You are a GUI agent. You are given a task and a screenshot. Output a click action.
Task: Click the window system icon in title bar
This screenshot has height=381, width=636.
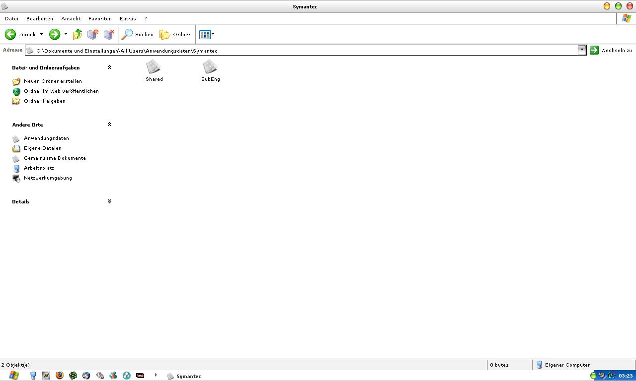[x=4, y=6]
